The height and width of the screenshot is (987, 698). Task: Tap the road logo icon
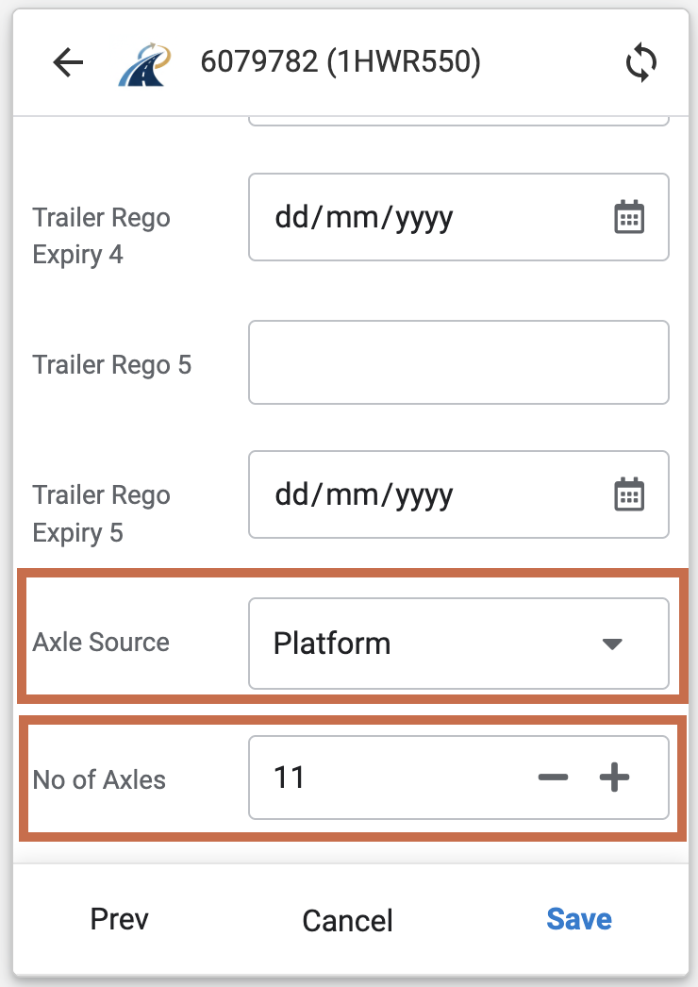click(144, 64)
